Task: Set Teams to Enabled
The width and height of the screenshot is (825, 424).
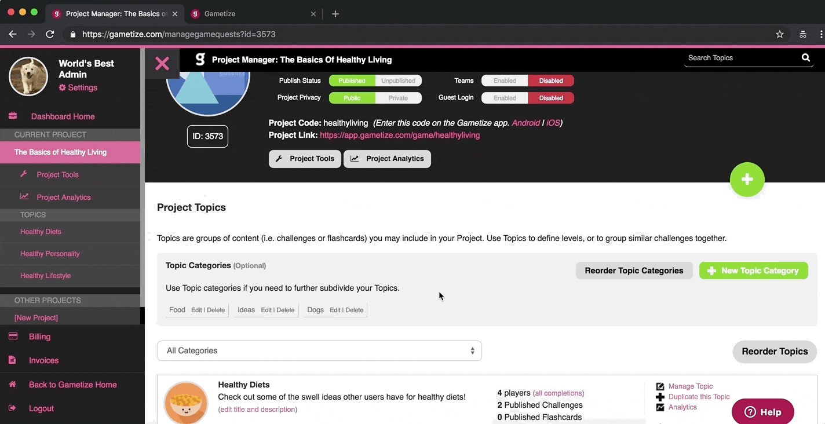Action: point(505,81)
